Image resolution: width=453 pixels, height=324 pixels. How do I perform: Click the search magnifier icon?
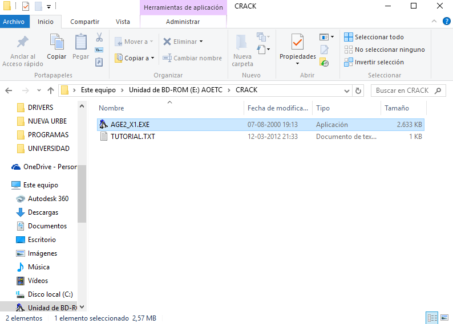pos(438,91)
